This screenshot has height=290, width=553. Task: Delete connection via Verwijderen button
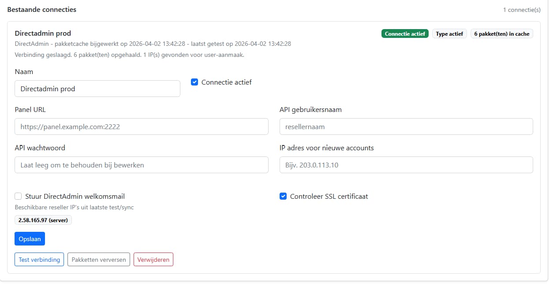[153, 260]
